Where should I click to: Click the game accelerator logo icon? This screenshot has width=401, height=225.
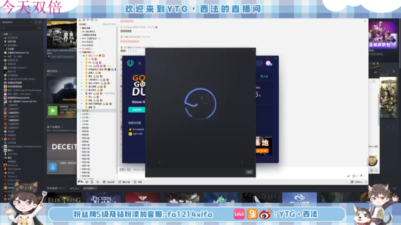[x=130, y=63]
